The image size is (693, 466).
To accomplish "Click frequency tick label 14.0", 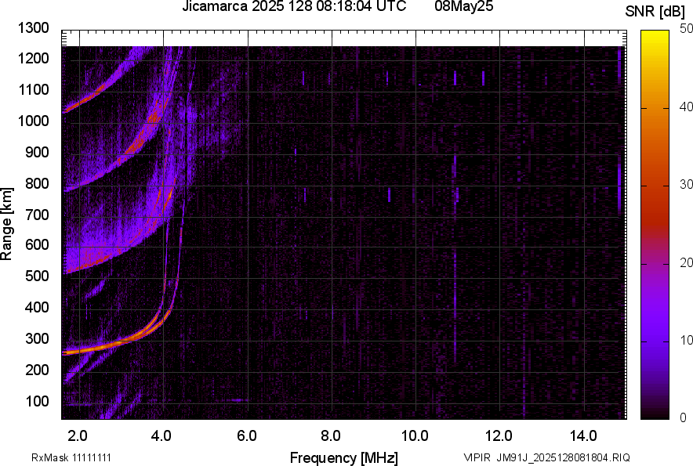I will [x=583, y=436].
